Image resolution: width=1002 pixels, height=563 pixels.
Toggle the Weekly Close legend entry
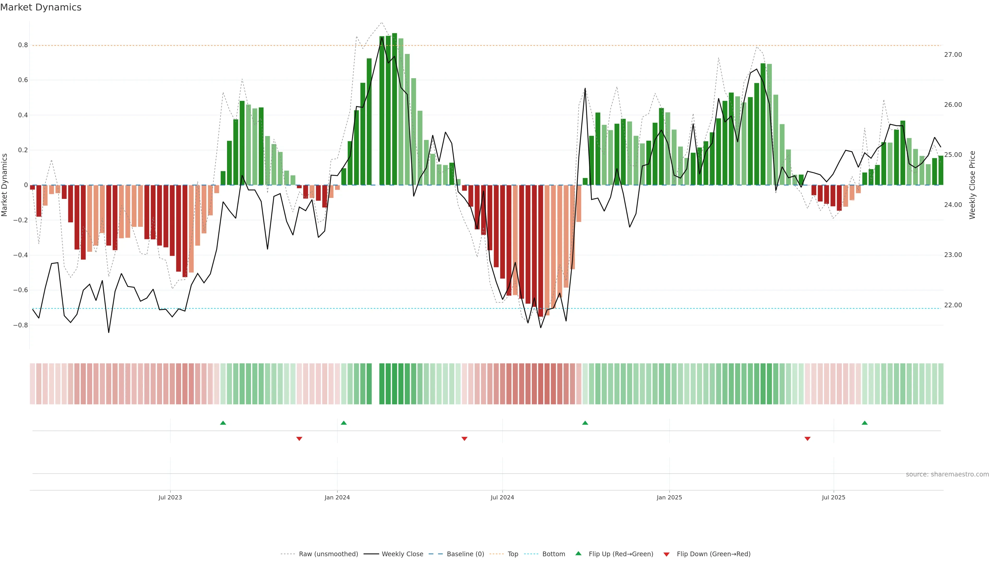pos(402,554)
